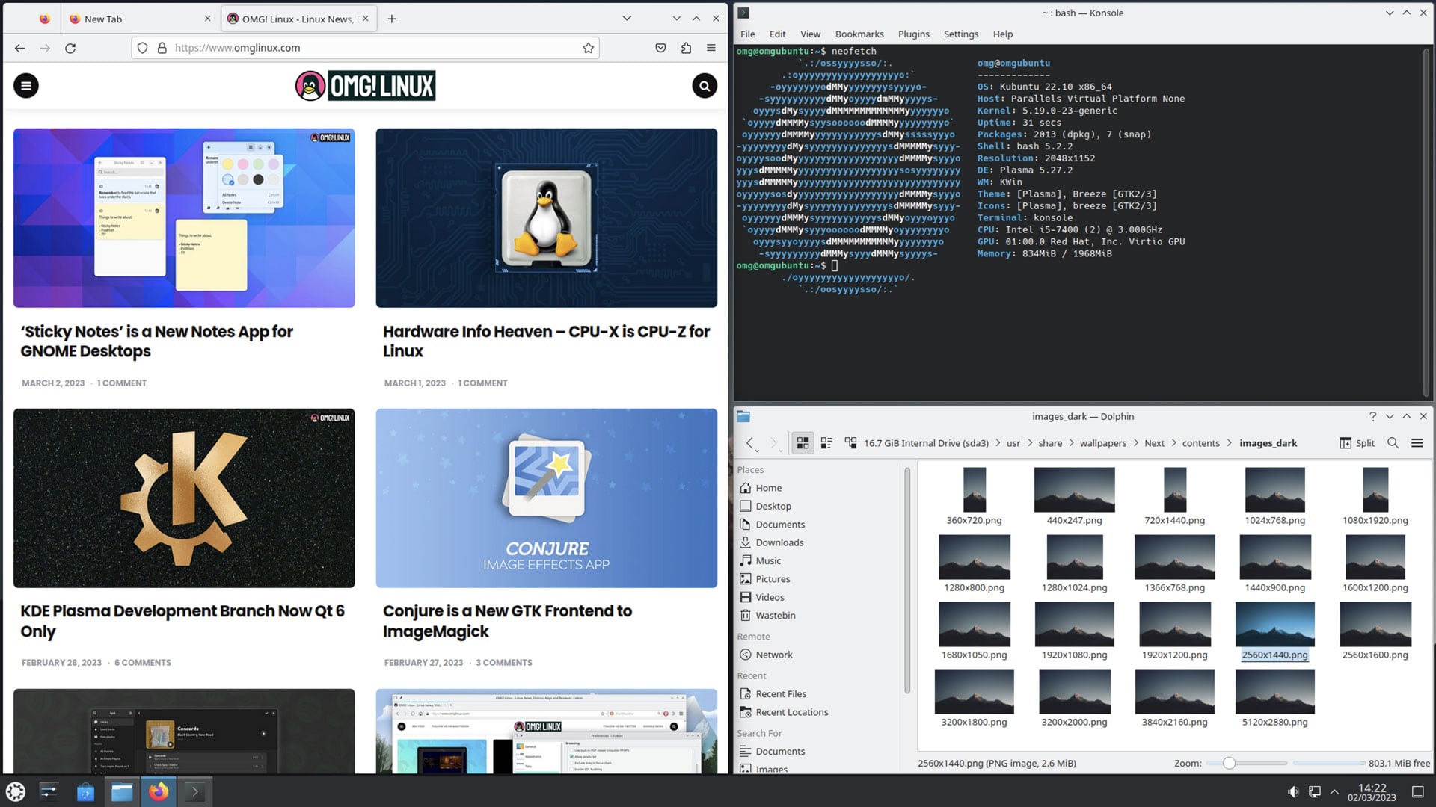The width and height of the screenshot is (1436, 807).
Task: Click '6 COMMENTS' link
Action: tap(142, 663)
